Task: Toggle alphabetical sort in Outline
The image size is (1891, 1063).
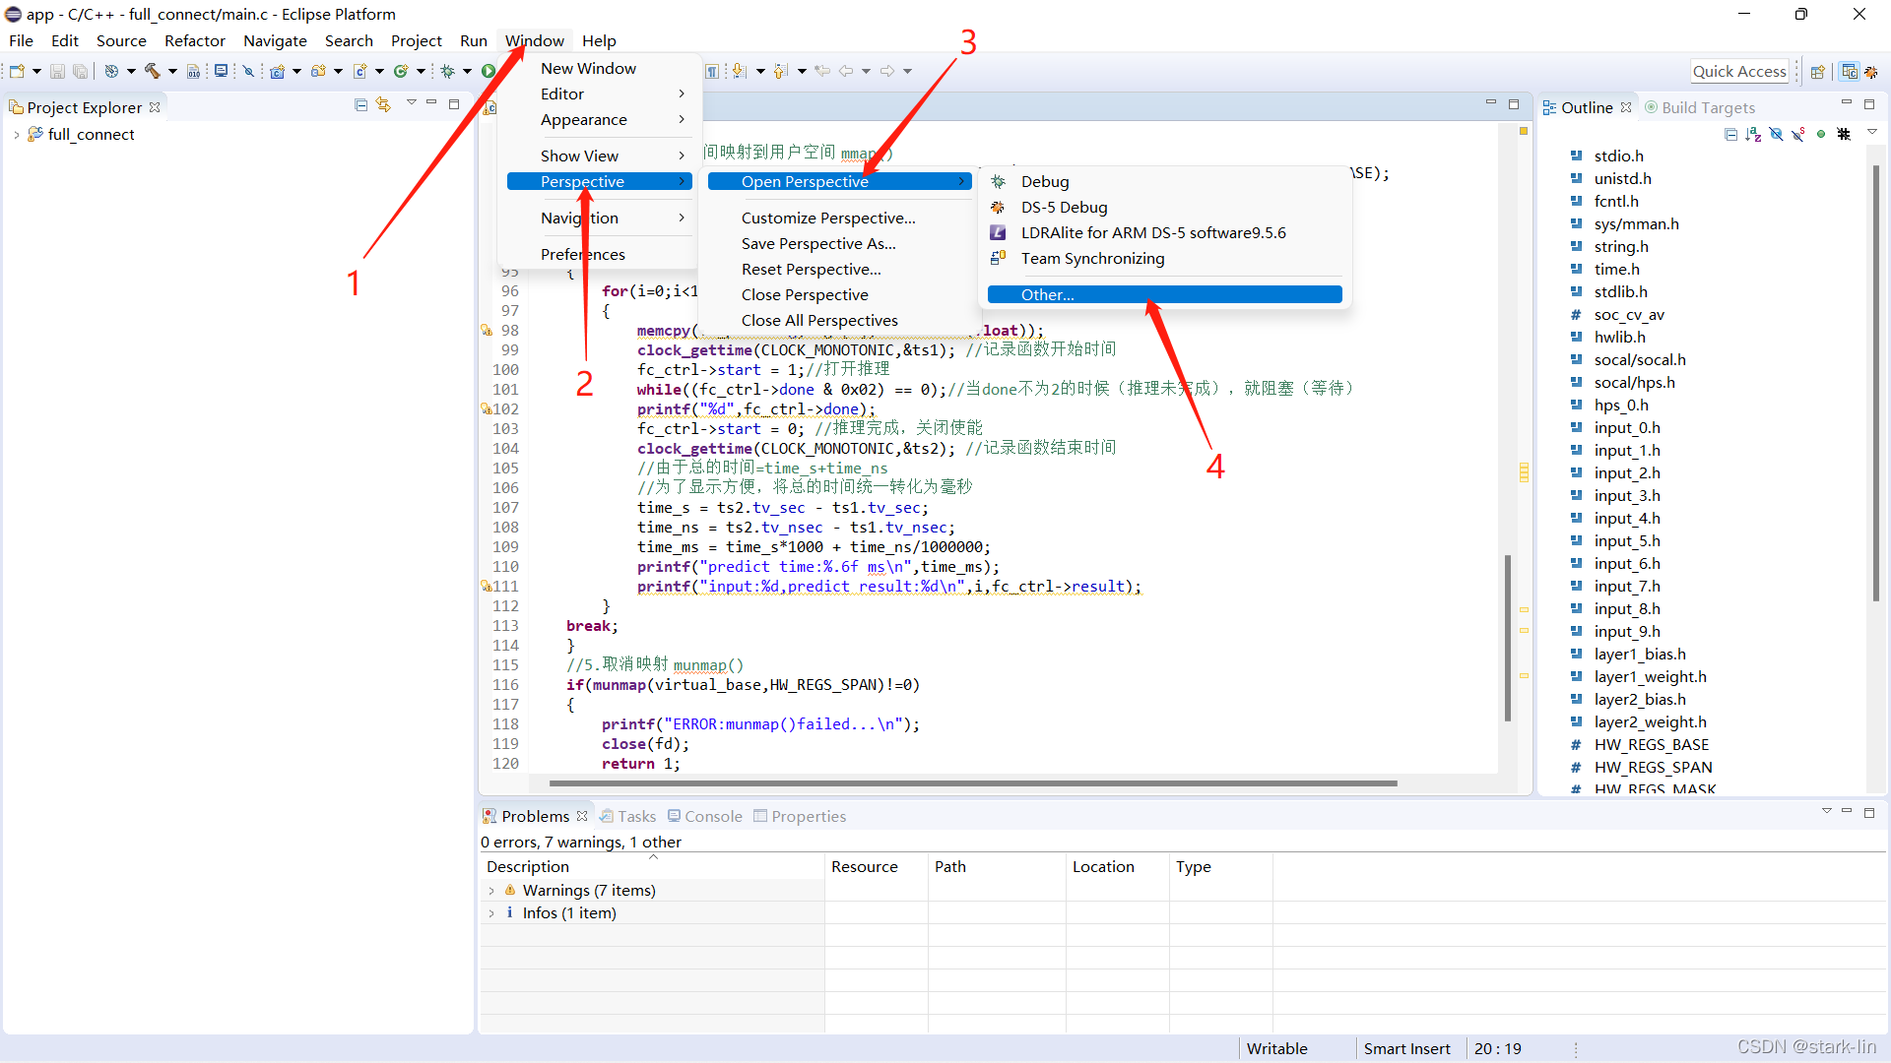Action: pos(1753,134)
